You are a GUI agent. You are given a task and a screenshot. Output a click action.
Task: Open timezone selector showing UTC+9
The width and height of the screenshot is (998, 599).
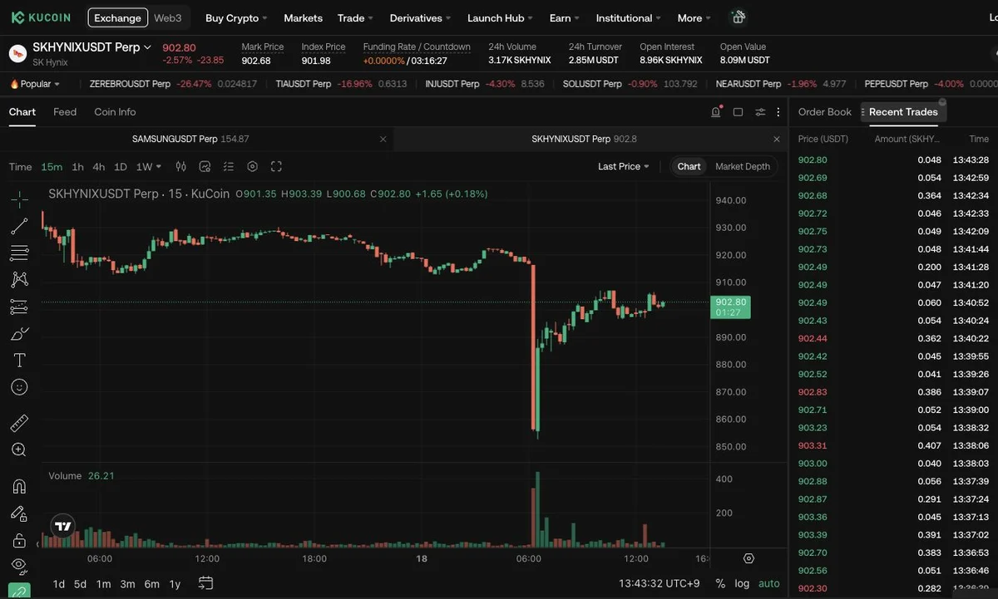(x=661, y=583)
